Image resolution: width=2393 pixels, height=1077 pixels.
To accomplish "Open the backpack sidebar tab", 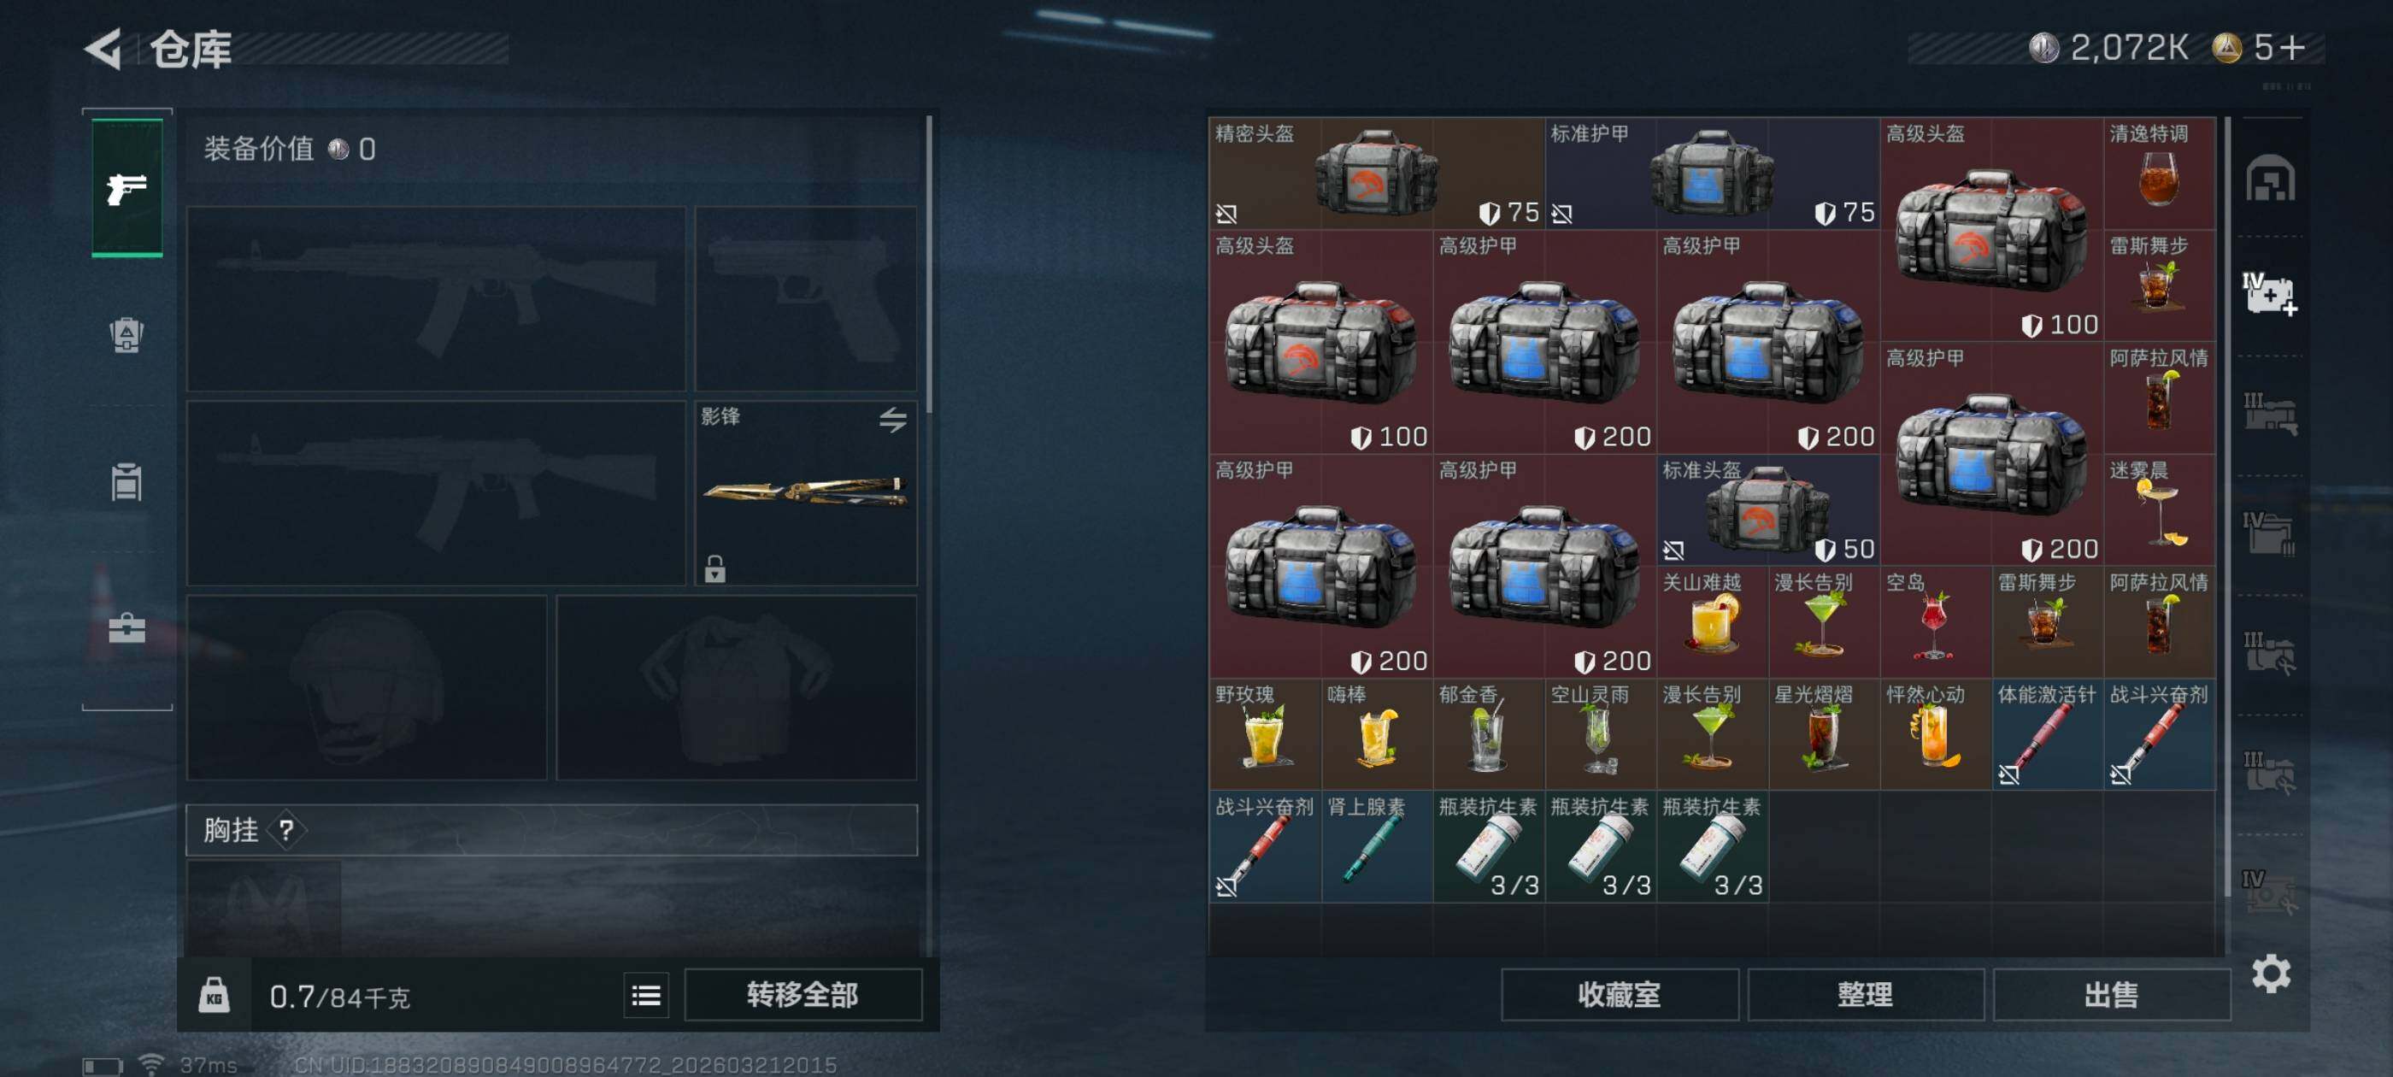I will tap(127, 335).
